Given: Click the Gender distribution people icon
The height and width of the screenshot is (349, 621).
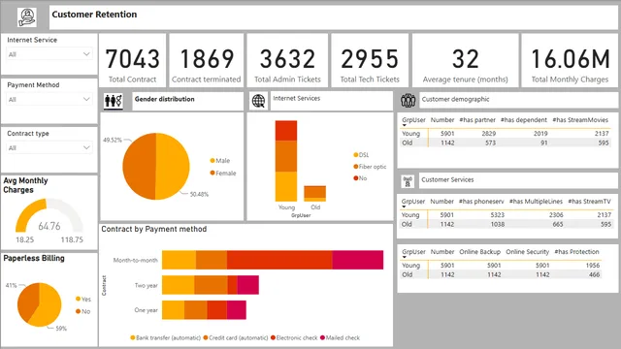Looking at the screenshot, I should (x=114, y=101).
